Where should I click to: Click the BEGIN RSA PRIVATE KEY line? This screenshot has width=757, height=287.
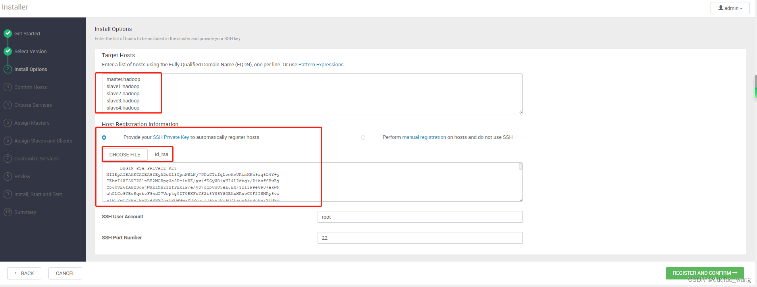(x=148, y=168)
